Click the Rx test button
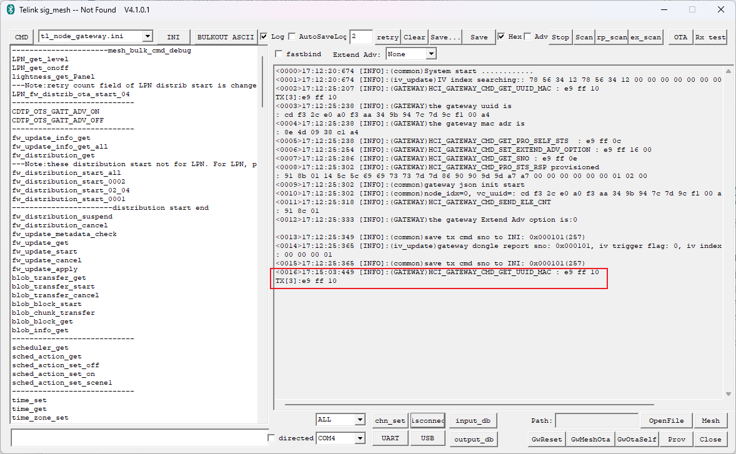The image size is (736, 454). (710, 37)
